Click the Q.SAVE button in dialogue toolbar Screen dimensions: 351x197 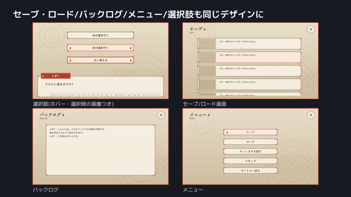tap(54, 95)
